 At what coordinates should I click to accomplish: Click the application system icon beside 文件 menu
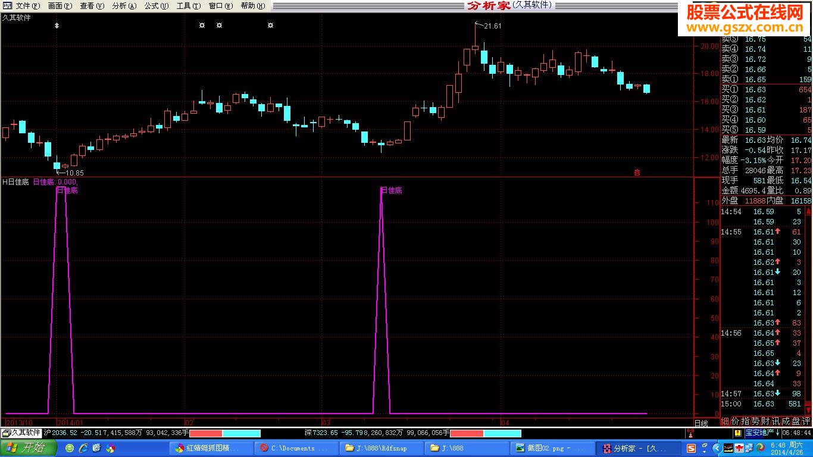7,5
